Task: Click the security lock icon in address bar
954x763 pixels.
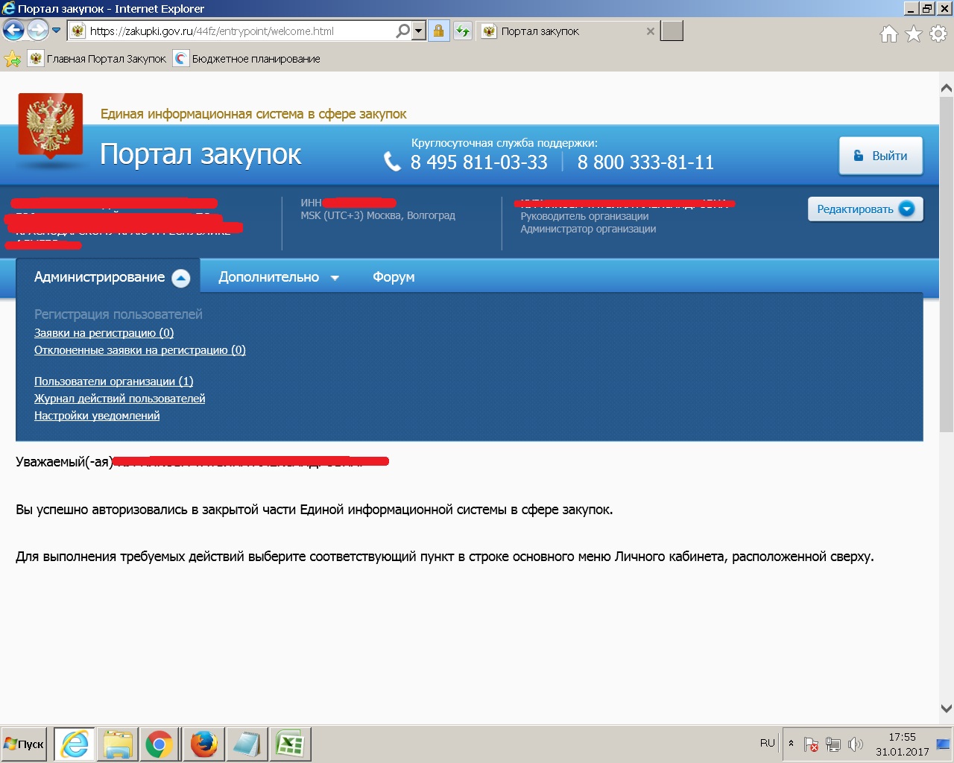Action: pyautogui.click(x=438, y=31)
